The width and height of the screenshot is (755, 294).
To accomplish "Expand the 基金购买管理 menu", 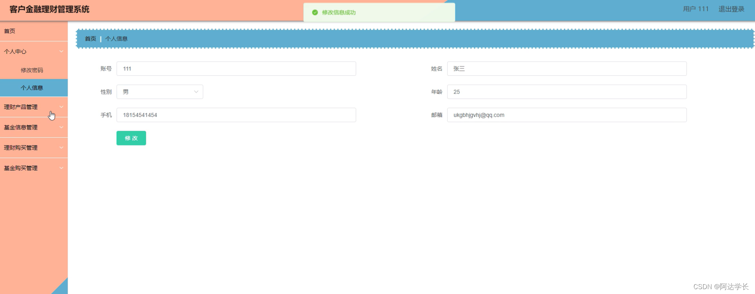I will pos(34,168).
